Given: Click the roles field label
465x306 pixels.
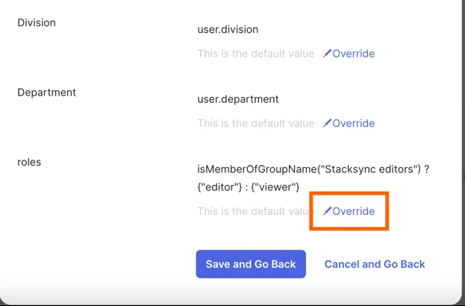Looking at the screenshot, I should (x=29, y=162).
